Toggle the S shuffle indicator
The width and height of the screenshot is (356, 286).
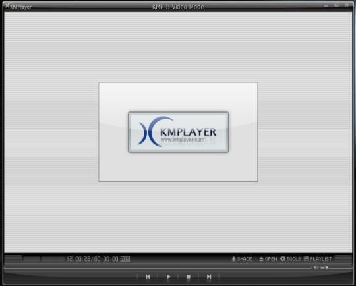tap(128, 259)
